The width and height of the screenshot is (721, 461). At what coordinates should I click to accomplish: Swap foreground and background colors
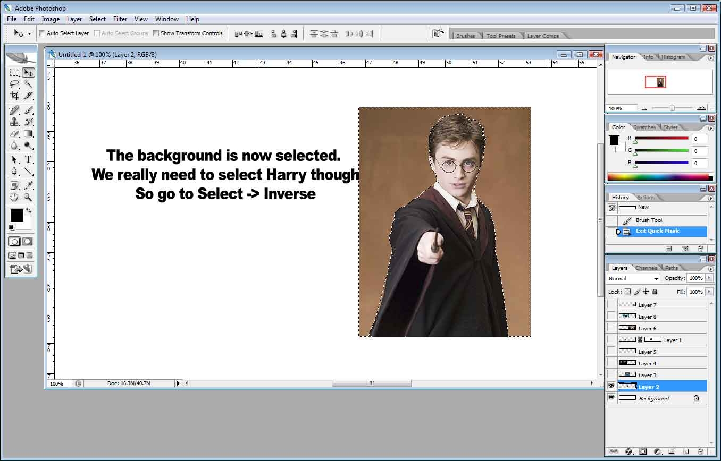(x=29, y=210)
